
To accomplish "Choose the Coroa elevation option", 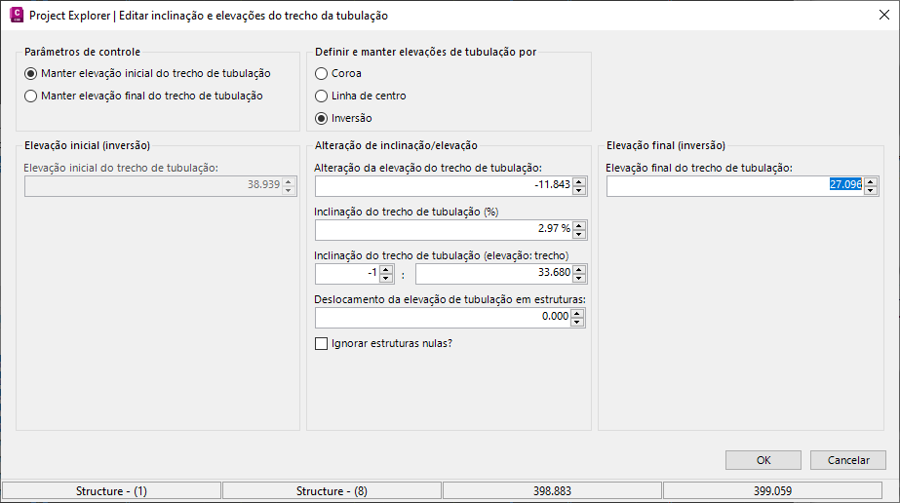I will (322, 73).
